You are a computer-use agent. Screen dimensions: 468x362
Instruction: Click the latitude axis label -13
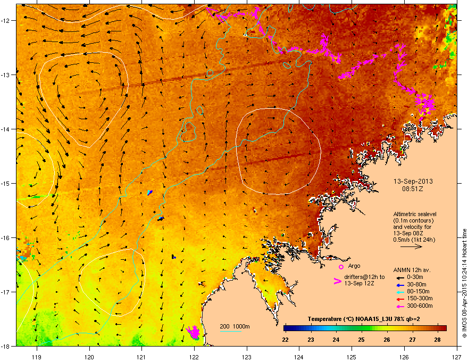point(6,75)
